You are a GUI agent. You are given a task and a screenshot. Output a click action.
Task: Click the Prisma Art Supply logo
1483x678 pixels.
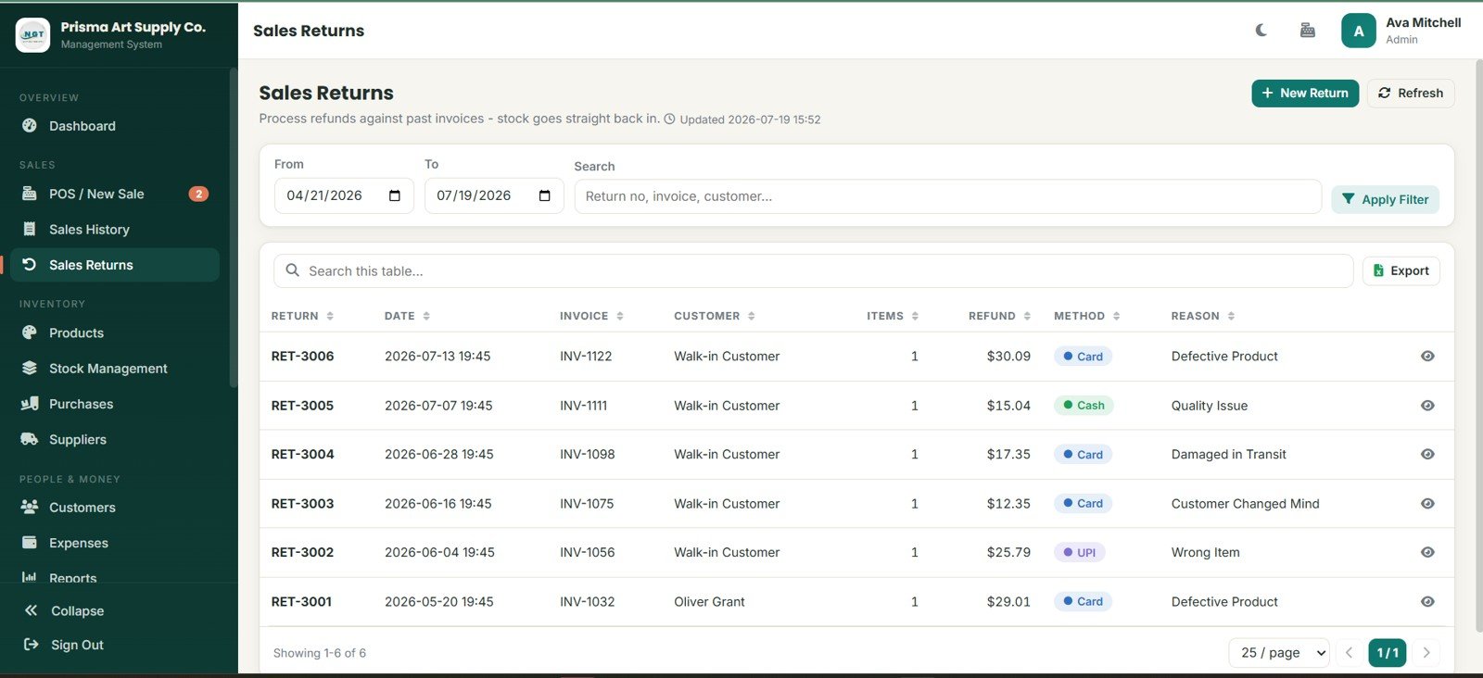click(33, 34)
